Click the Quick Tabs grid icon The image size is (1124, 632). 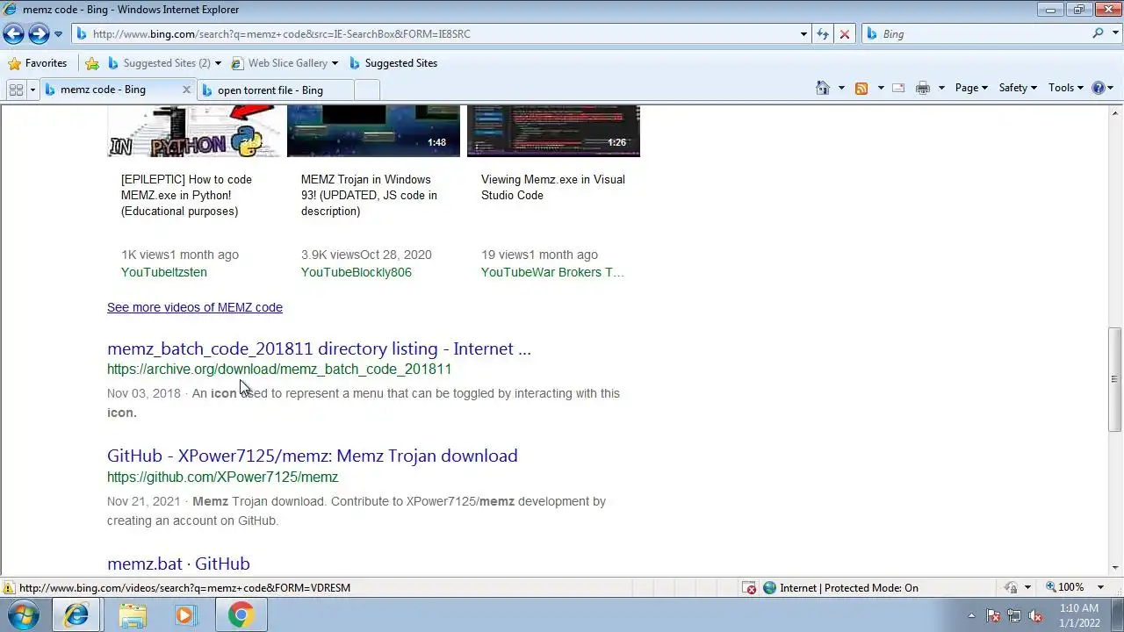16,90
